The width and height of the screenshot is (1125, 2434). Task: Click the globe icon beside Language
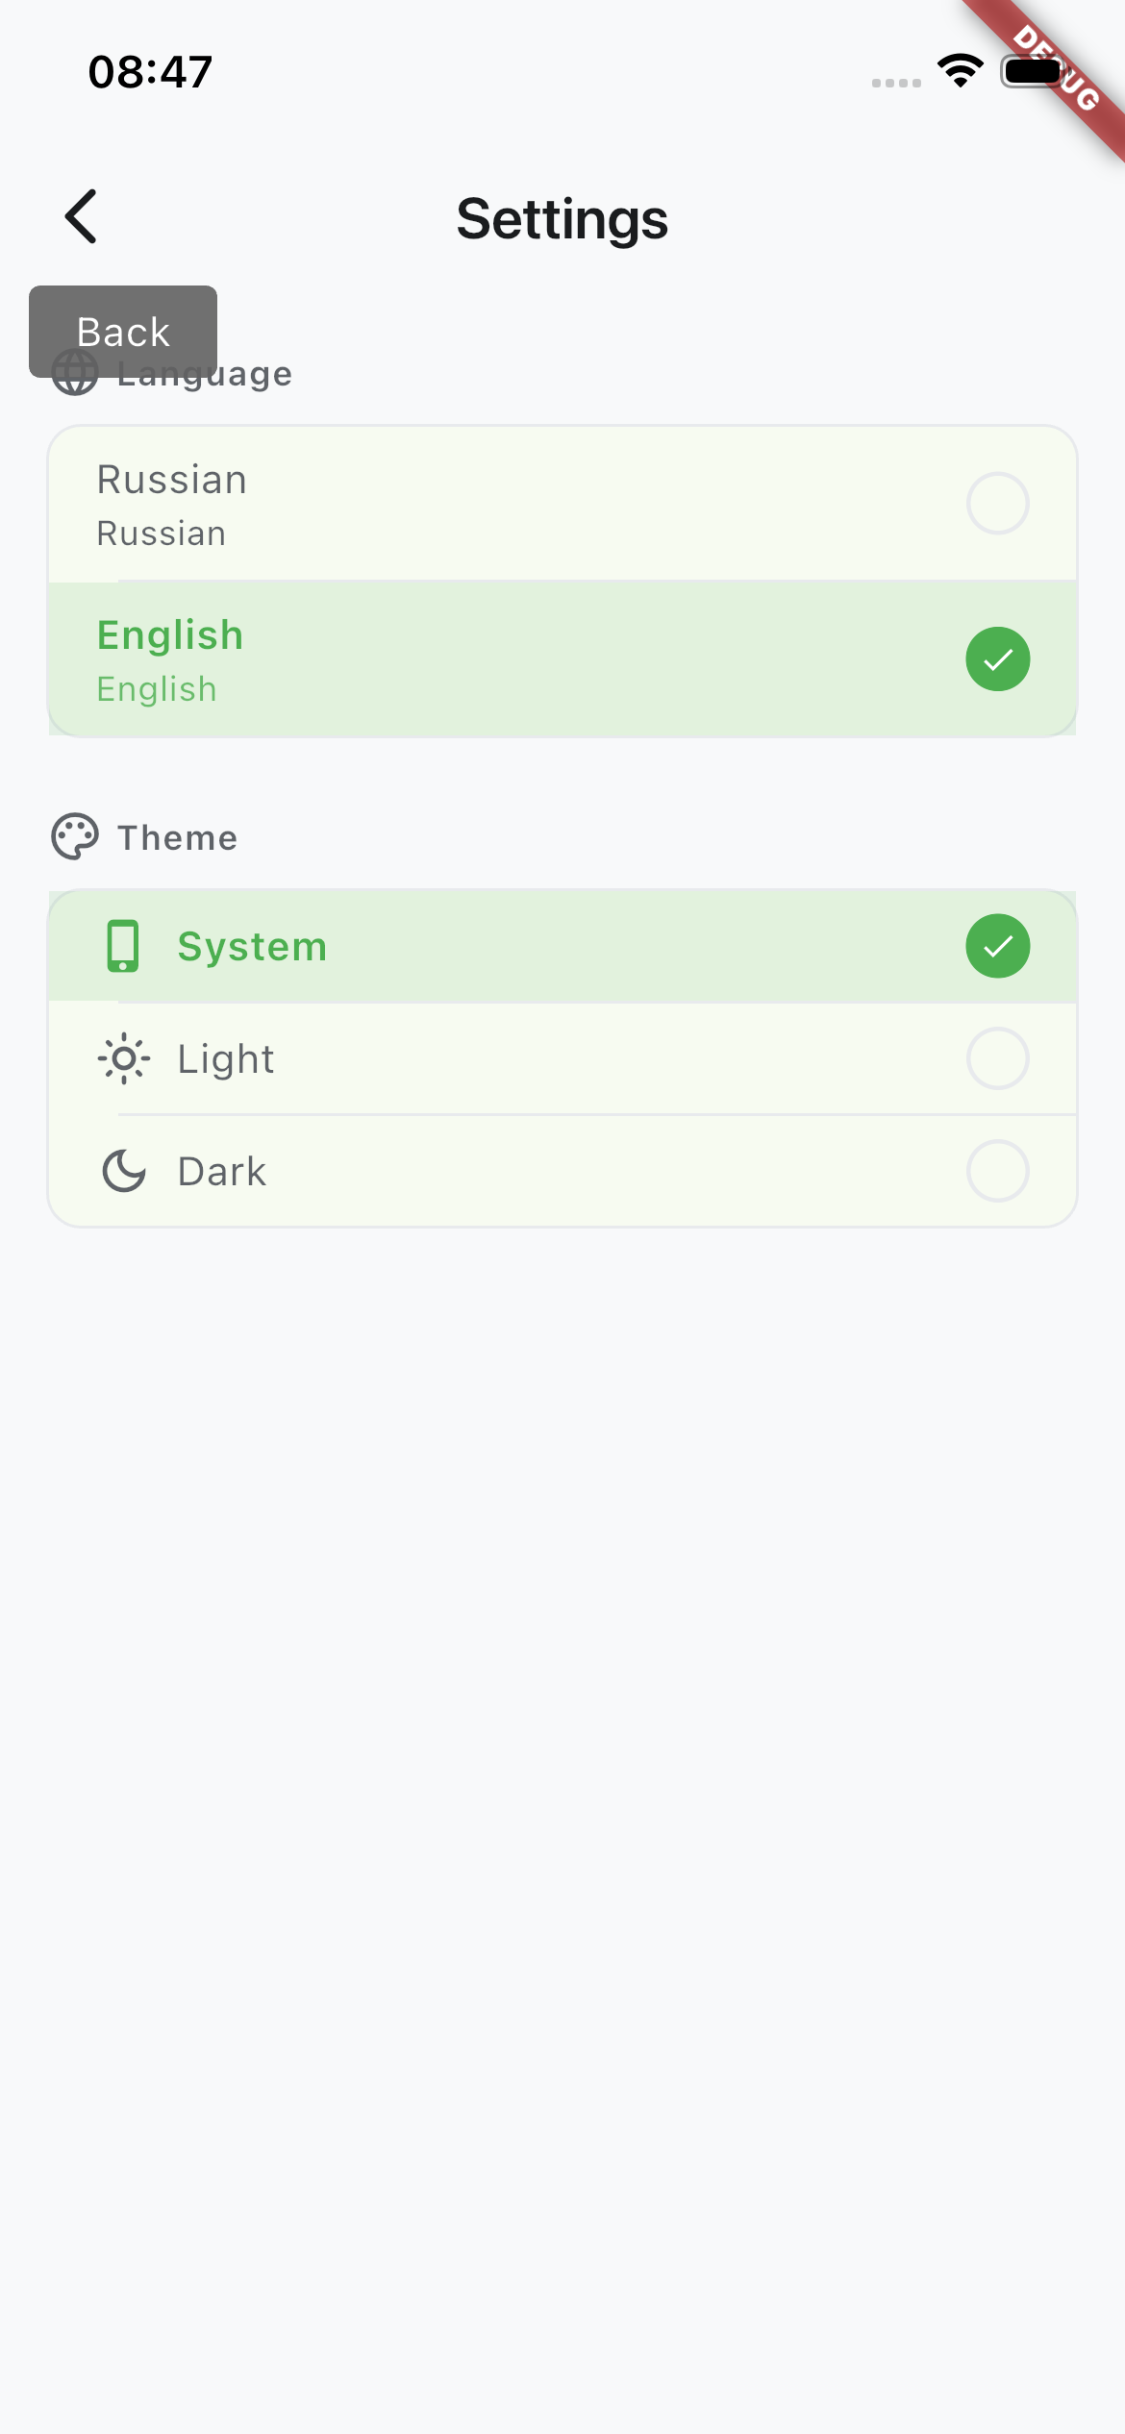(75, 373)
